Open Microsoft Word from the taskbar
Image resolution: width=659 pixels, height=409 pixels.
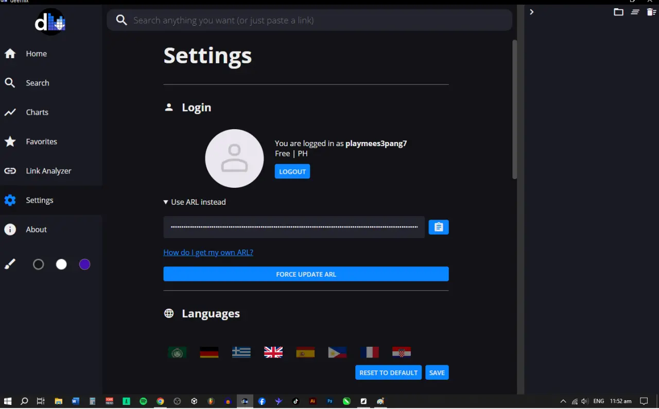76,401
